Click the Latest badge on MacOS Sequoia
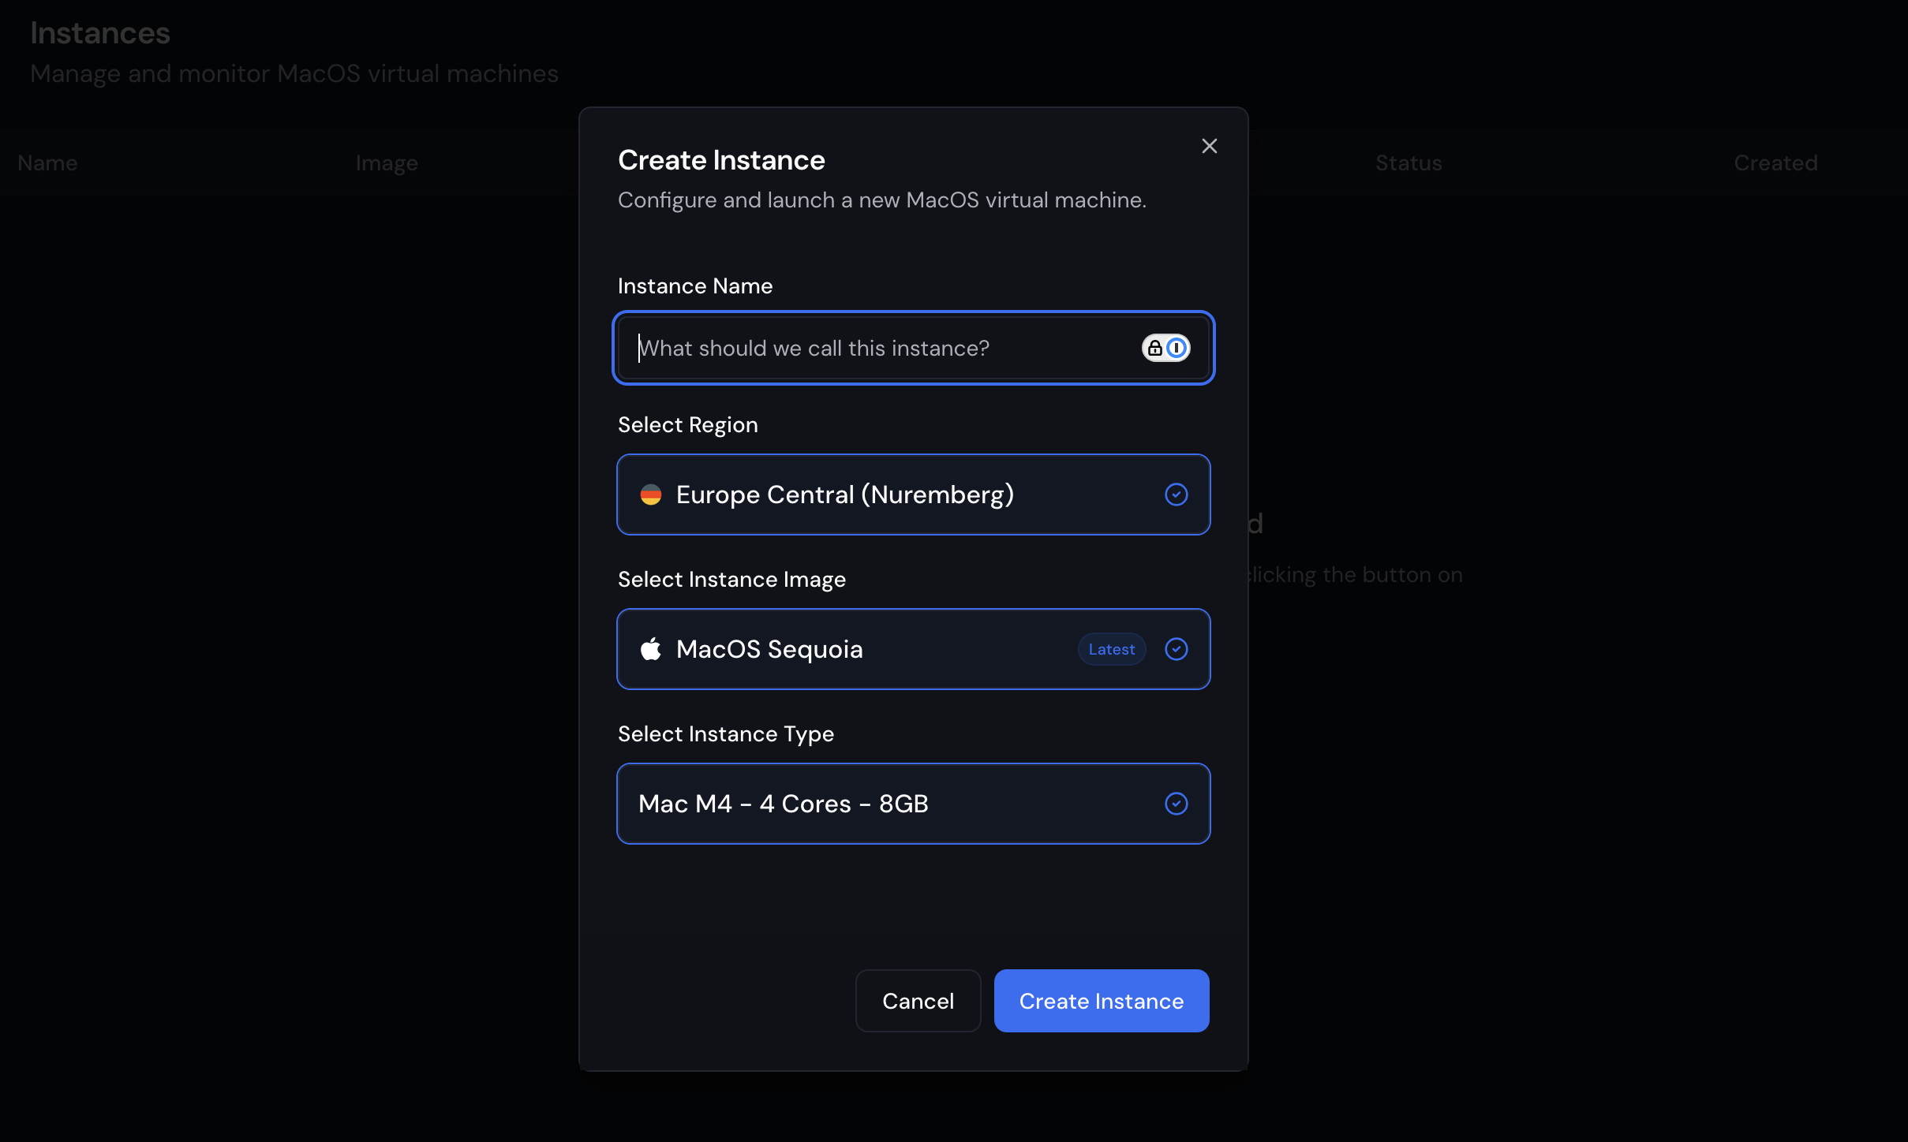This screenshot has width=1908, height=1142. click(x=1111, y=649)
